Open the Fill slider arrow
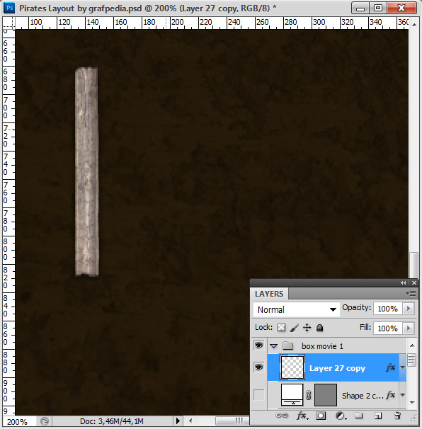This screenshot has width=422, height=429. 409,328
